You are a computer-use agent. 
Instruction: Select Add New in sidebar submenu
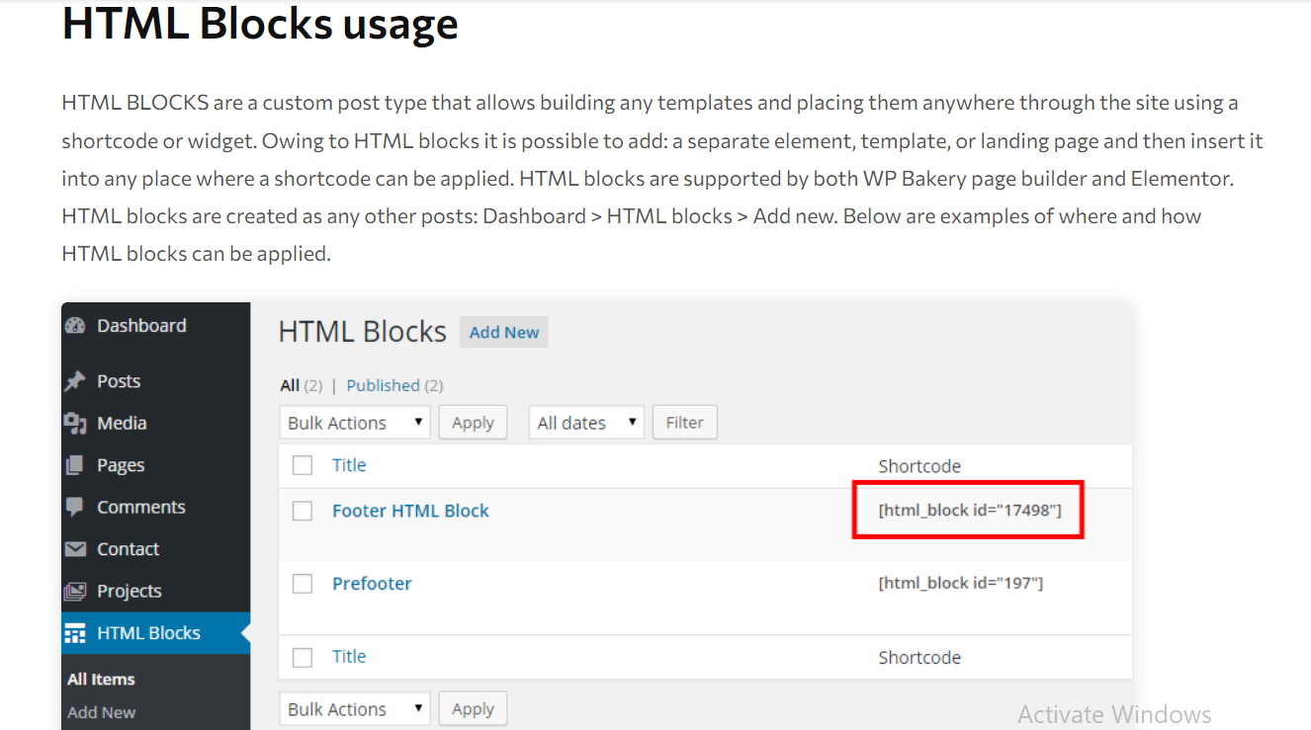(101, 712)
